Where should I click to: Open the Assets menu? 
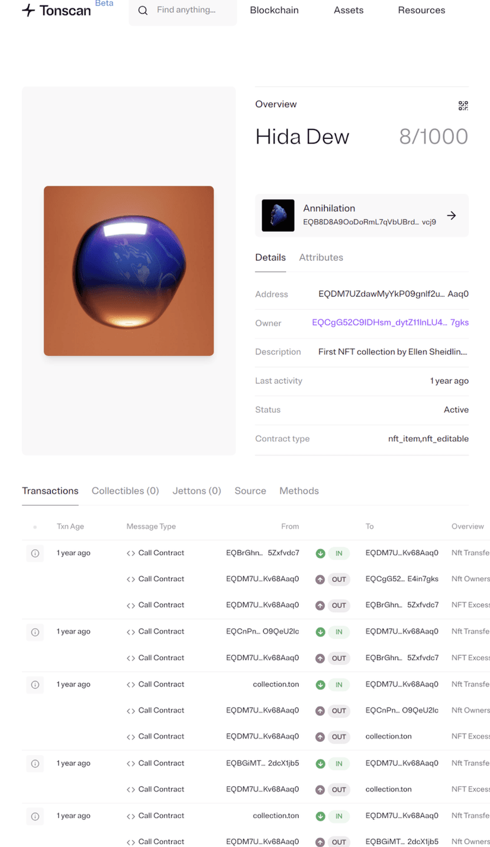tap(349, 10)
